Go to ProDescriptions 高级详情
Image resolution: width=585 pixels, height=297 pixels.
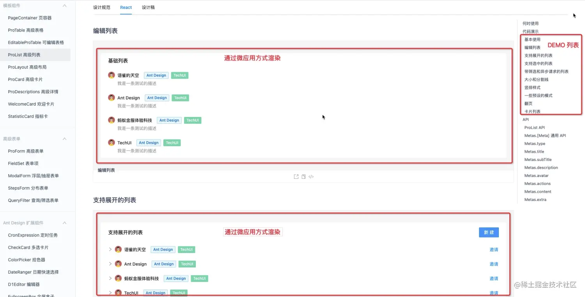(33, 92)
